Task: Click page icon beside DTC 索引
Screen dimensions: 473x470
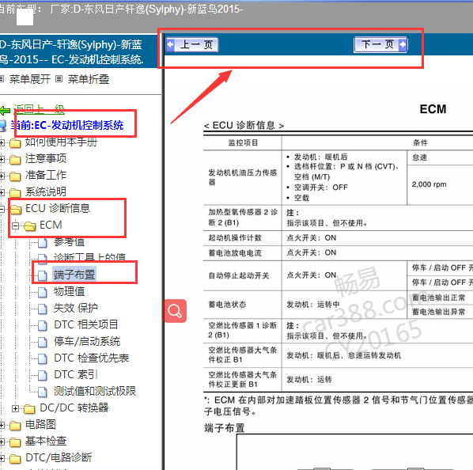Action: click(43, 375)
